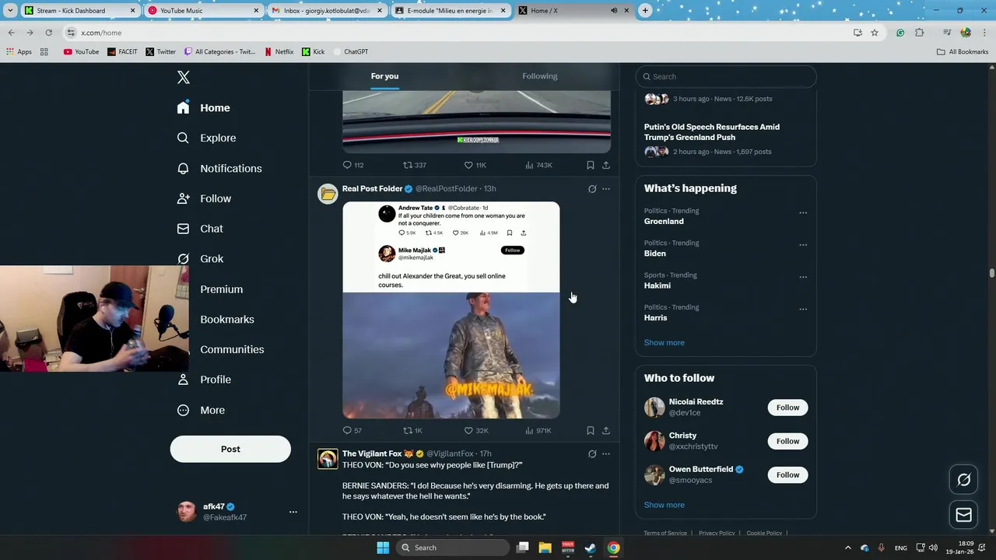Like the post with 11K likes
This screenshot has width=996, height=560.
coord(475,165)
